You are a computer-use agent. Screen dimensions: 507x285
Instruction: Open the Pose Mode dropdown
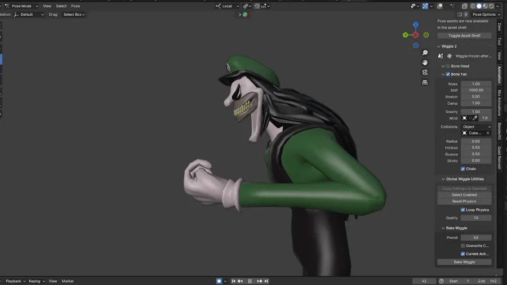pos(22,6)
